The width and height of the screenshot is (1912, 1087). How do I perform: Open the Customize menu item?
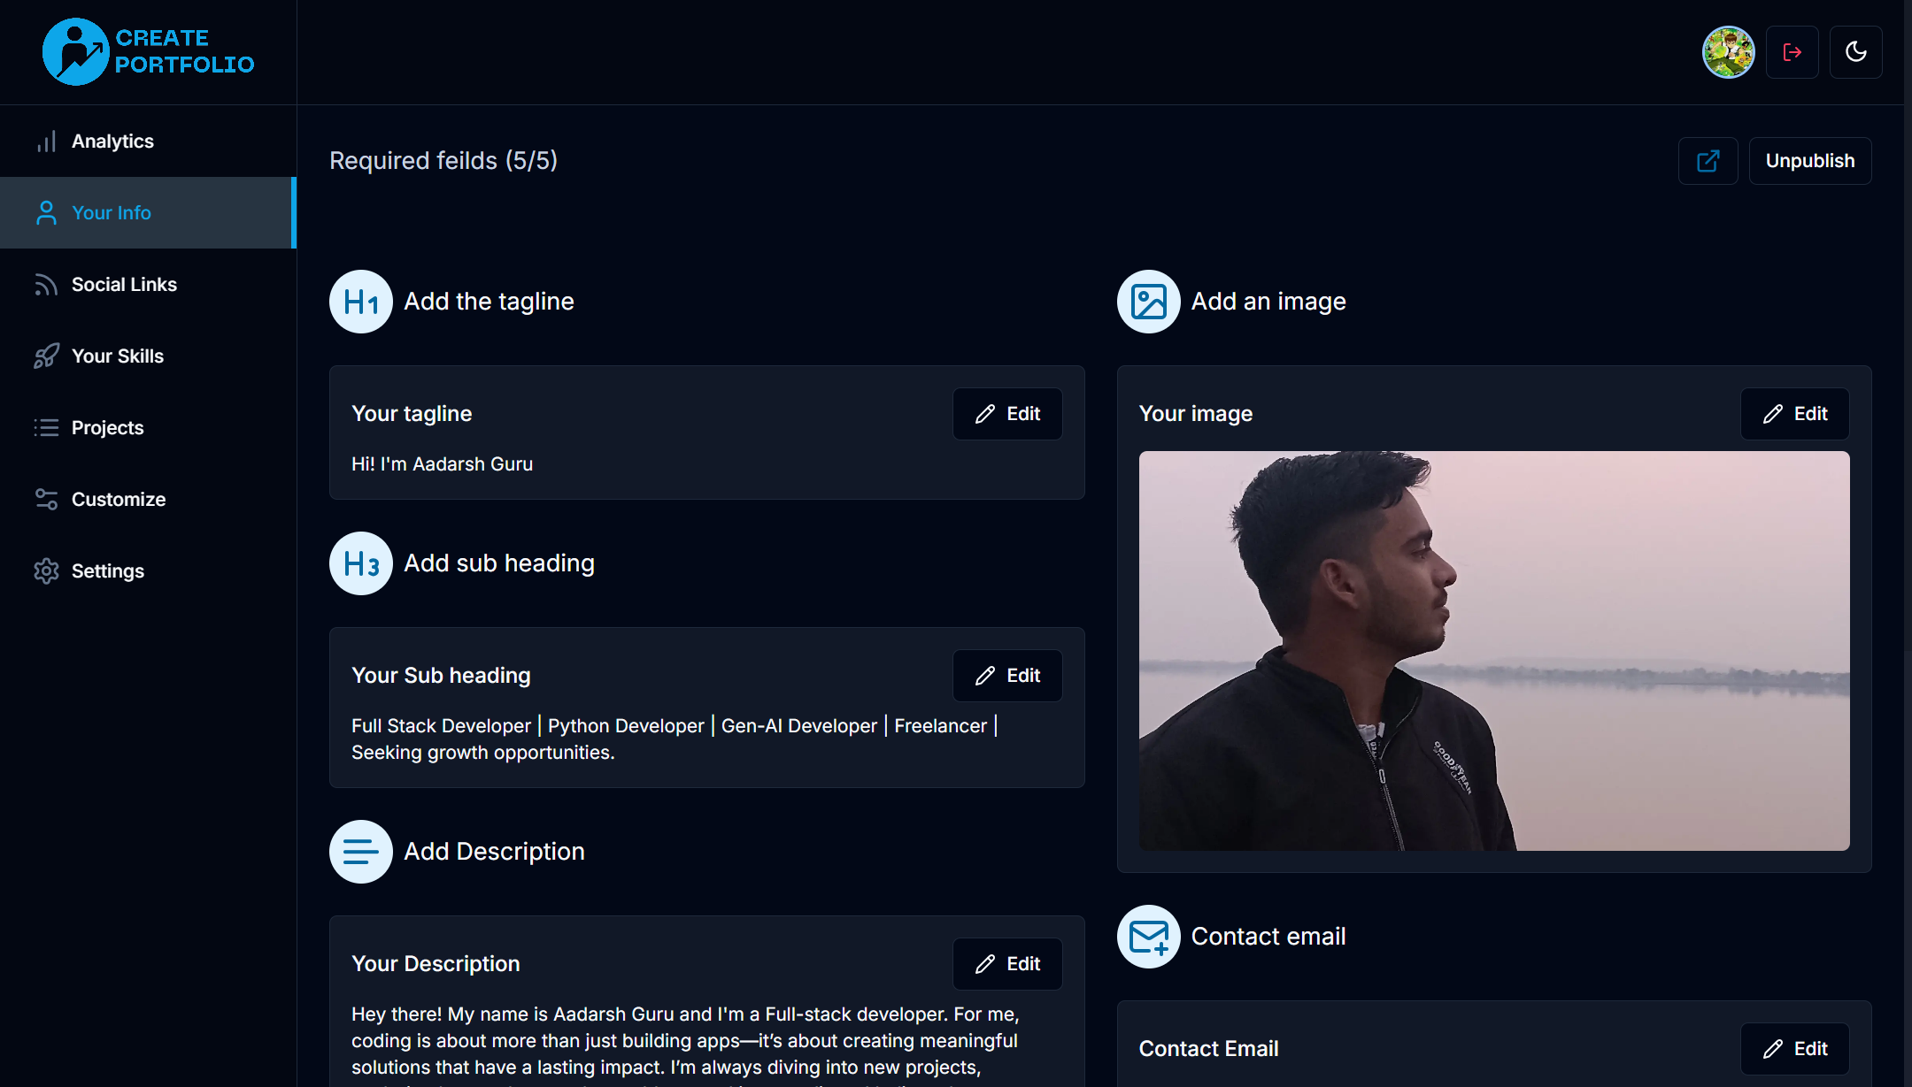tap(148, 500)
